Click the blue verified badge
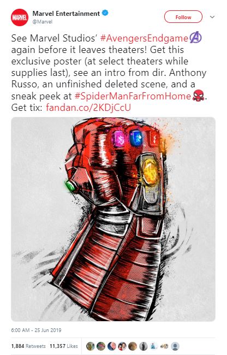The width and height of the screenshot is (227, 355). [x=105, y=13]
